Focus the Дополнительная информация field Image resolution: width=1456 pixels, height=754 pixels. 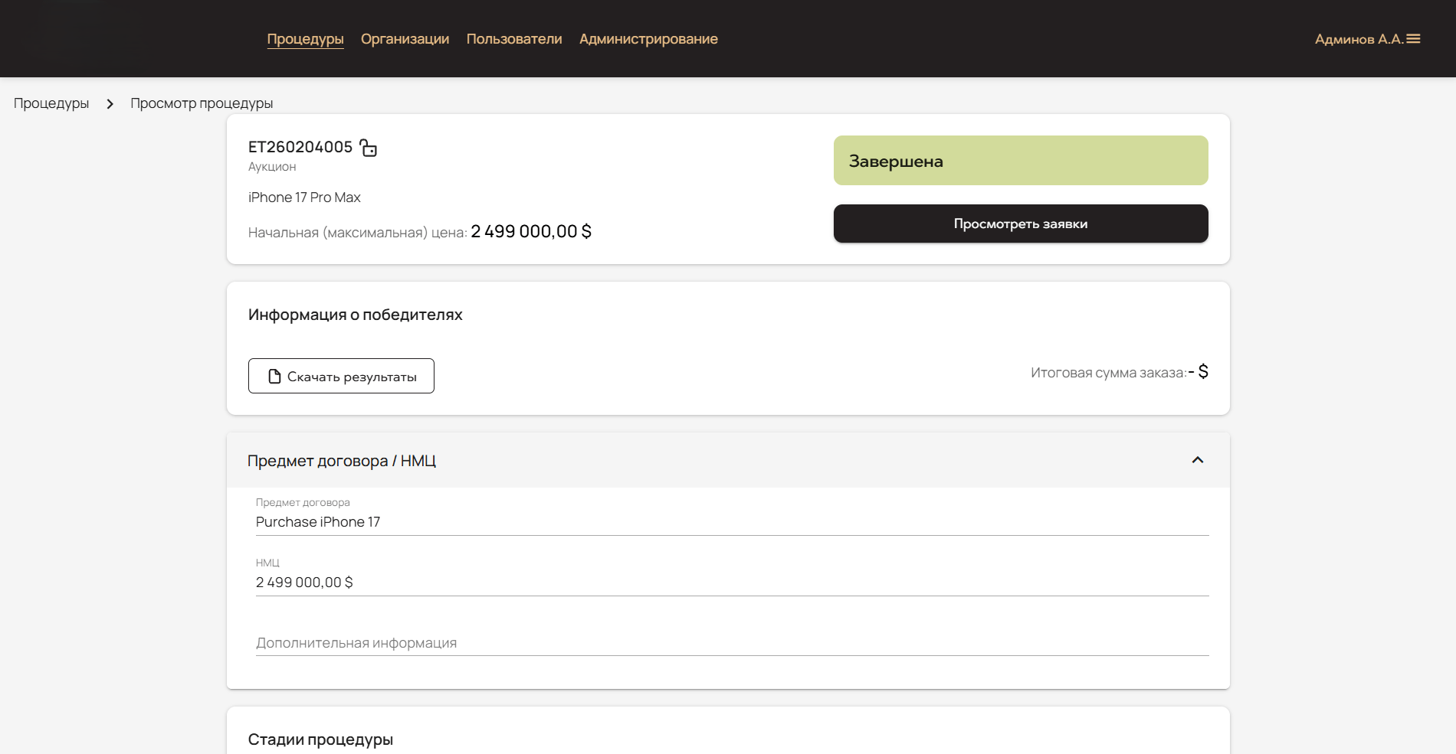pyautogui.click(x=732, y=643)
